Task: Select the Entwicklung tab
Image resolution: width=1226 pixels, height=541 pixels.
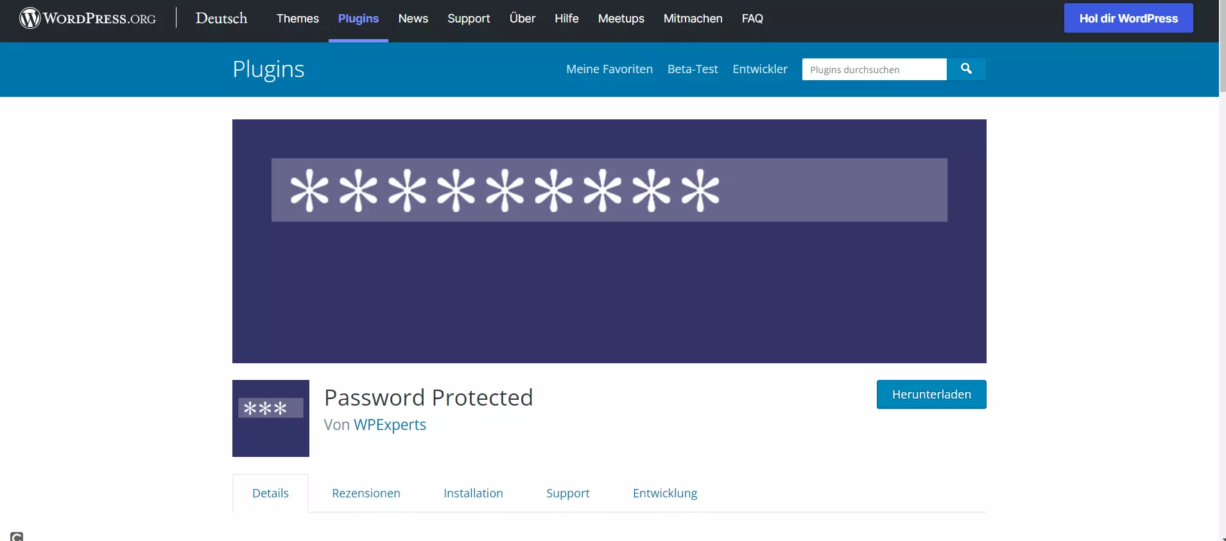Action: tap(664, 493)
